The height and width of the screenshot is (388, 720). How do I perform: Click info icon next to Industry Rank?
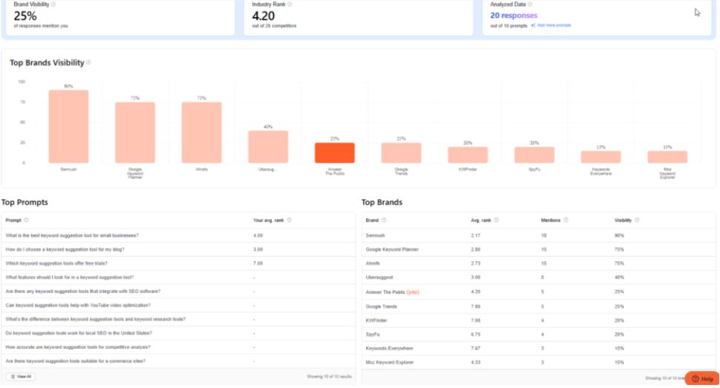point(290,4)
